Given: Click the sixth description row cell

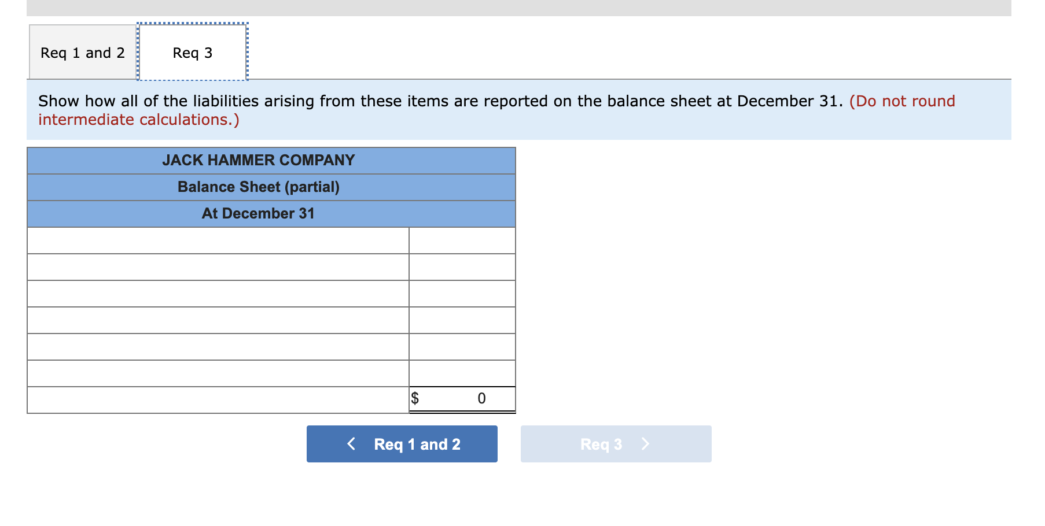Looking at the screenshot, I should [217, 373].
